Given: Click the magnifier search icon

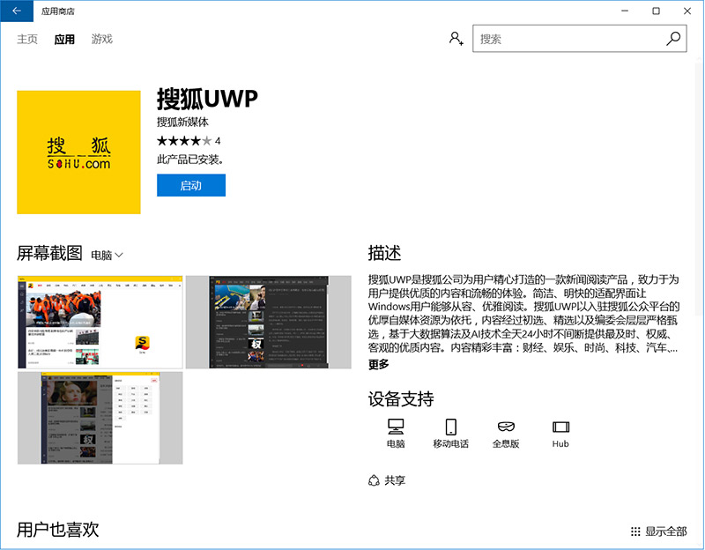Looking at the screenshot, I should pos(672,39).
